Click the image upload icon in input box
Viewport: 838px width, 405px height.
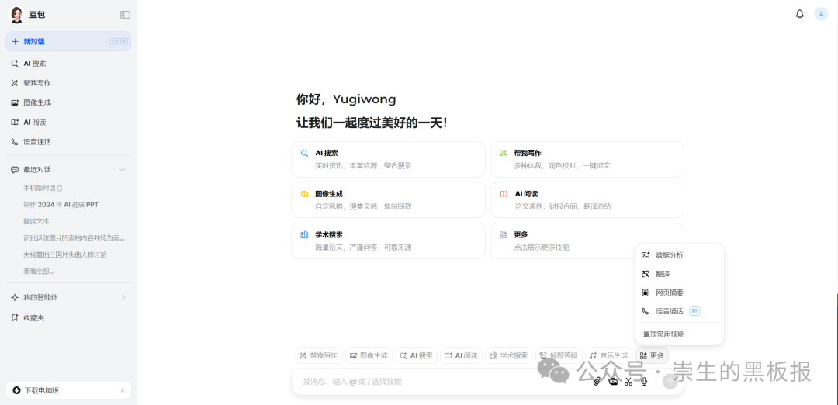(x=613, y=382)
